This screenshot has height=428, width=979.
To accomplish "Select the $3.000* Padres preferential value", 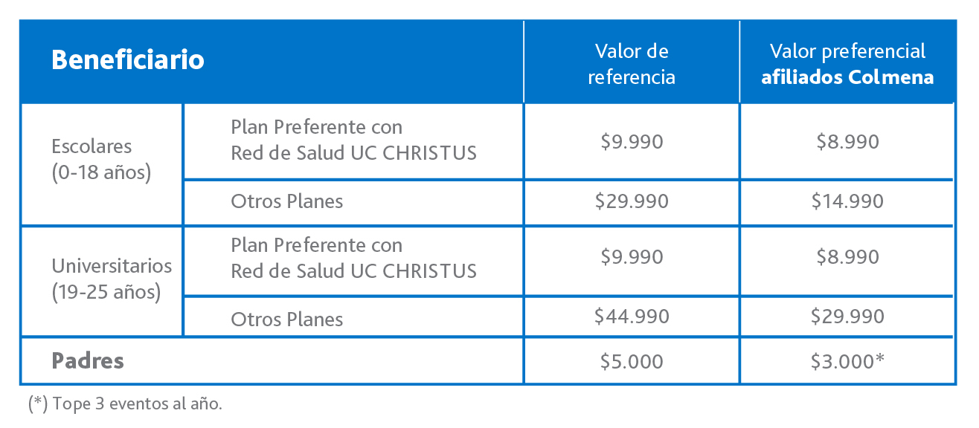I will 847,361.
